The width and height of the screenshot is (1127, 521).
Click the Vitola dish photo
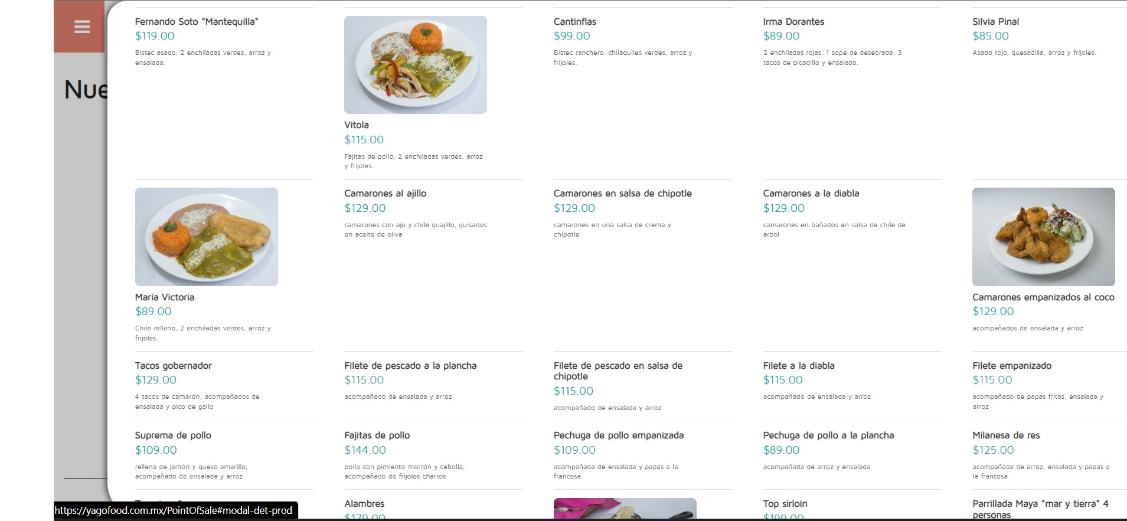pyautogui.click(x=415, y=65)
